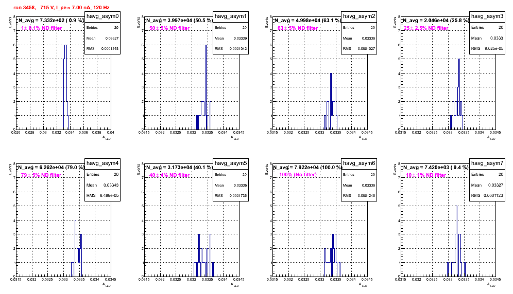Select the havg_asym7 stats box title

(x=487, y=163)
